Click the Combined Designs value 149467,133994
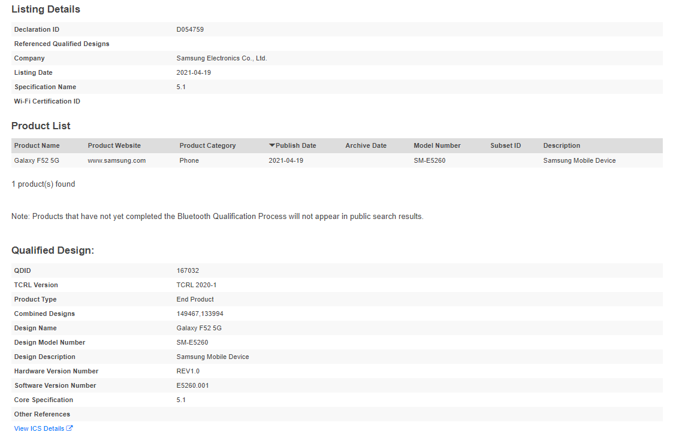673x438 pixels. point(200,314)
